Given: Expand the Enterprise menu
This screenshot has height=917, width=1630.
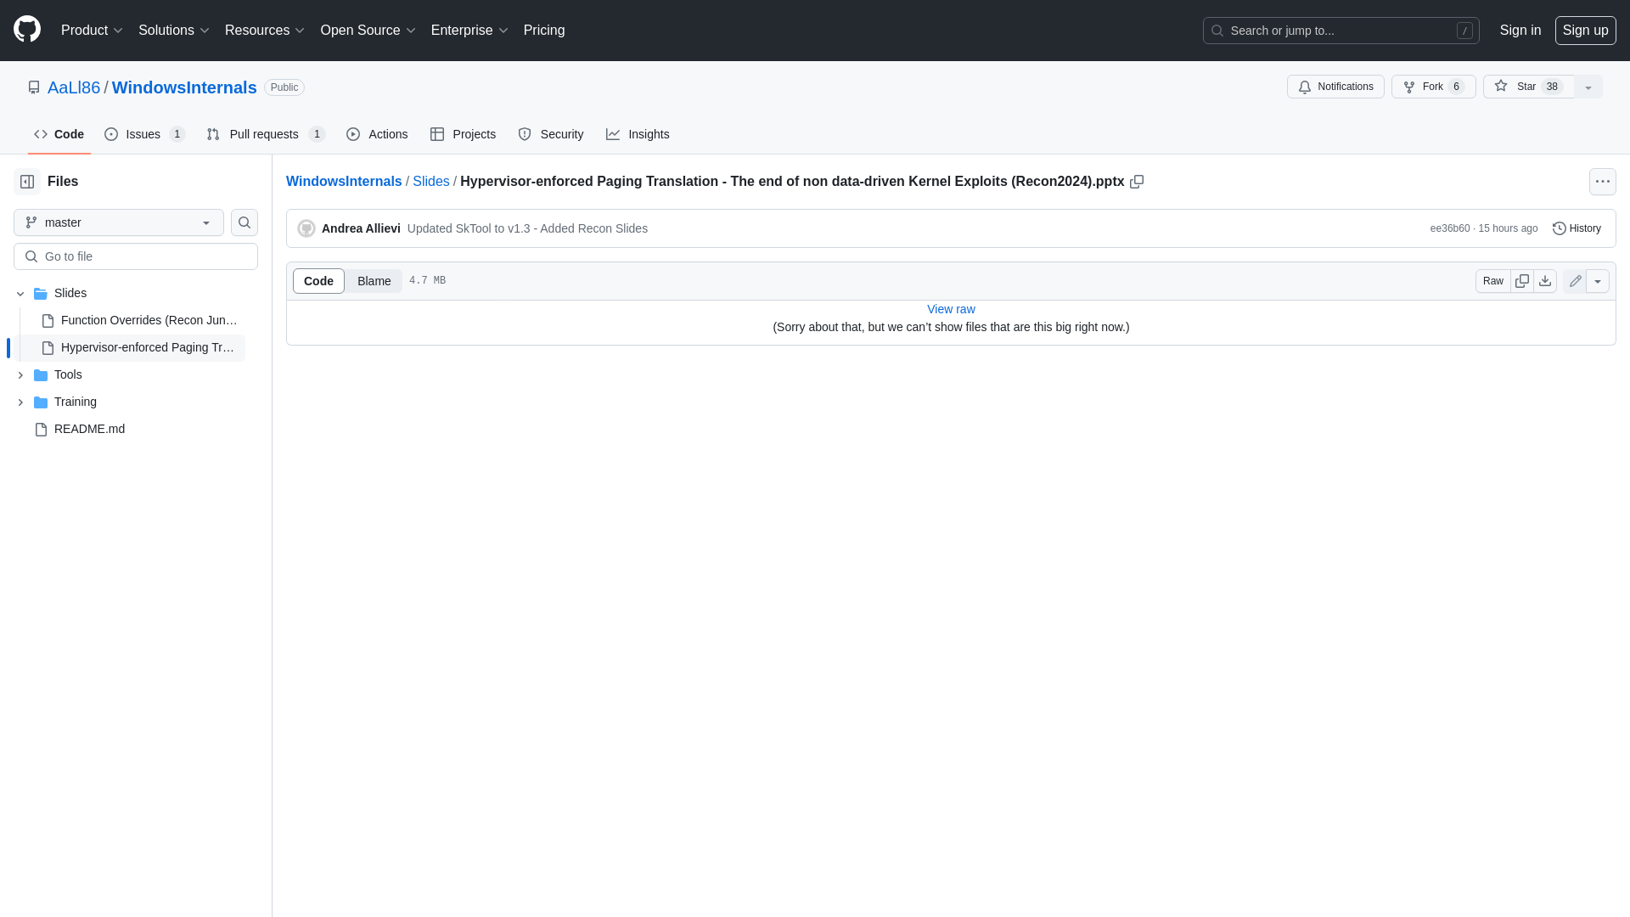Looking at the screenshot, I should [x=469, y=31].
